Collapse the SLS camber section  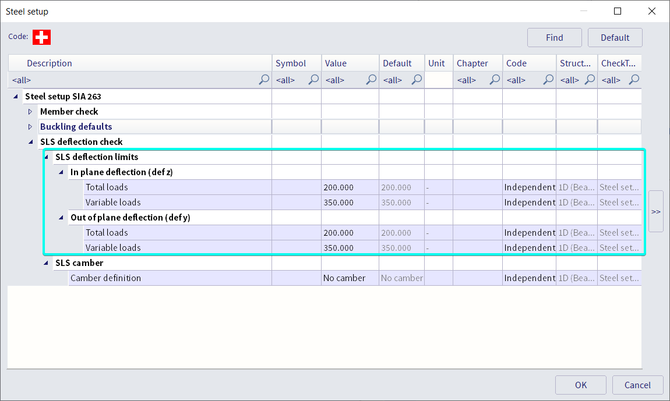45,263
